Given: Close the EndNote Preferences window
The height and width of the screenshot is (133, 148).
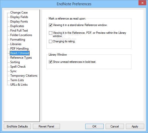Looking at the screenshot, I should [x=142, y=3].
